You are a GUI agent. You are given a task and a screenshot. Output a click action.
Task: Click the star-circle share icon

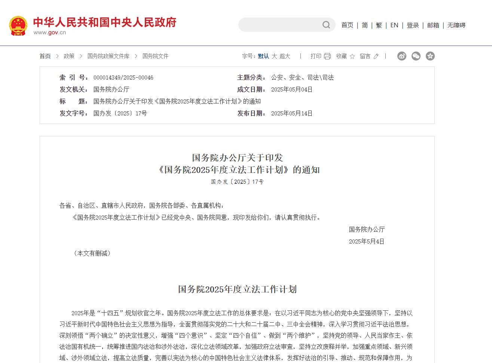coord(430,56)
